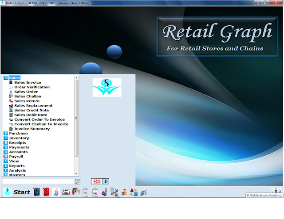Click the printer toolbar icon

click(143, 192)
